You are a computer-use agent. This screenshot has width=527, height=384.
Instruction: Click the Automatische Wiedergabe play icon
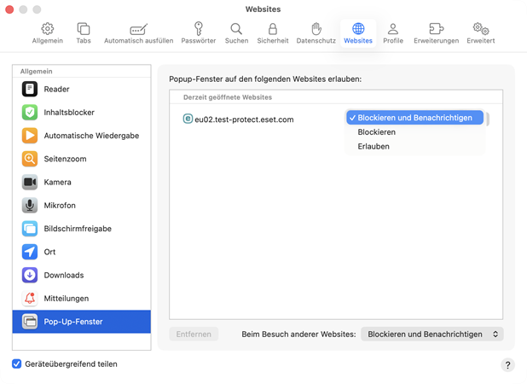click(x=30, y=136)
